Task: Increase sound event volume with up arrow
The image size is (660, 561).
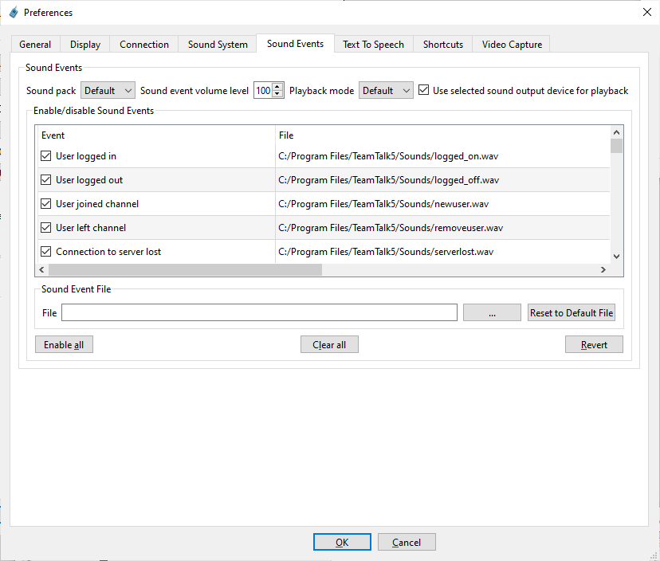Action: point(277,87)
